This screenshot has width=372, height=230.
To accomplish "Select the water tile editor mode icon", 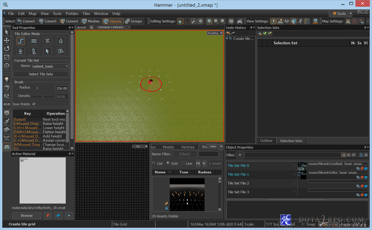I will [34, 41].
